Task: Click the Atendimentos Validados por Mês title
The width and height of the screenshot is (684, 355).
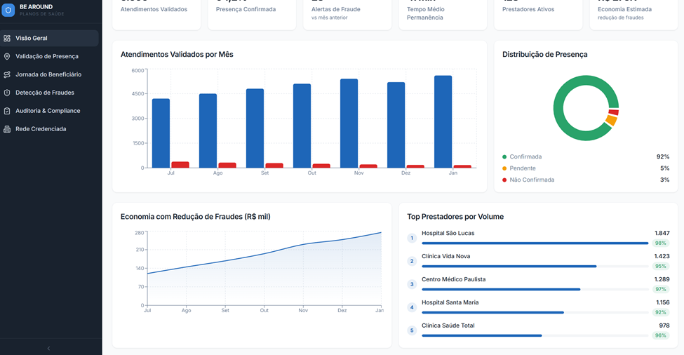Action: 177,55
